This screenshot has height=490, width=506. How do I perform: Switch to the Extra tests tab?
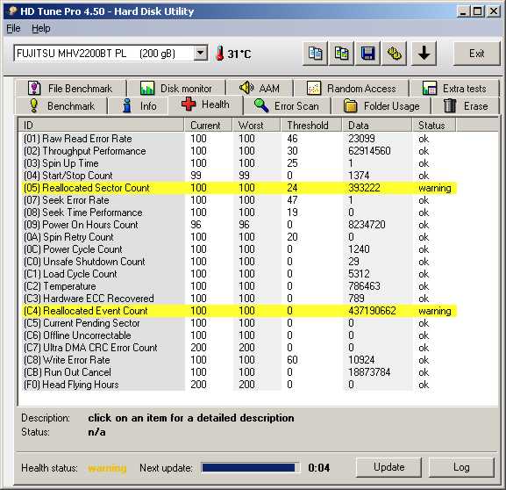coord(454,88)
